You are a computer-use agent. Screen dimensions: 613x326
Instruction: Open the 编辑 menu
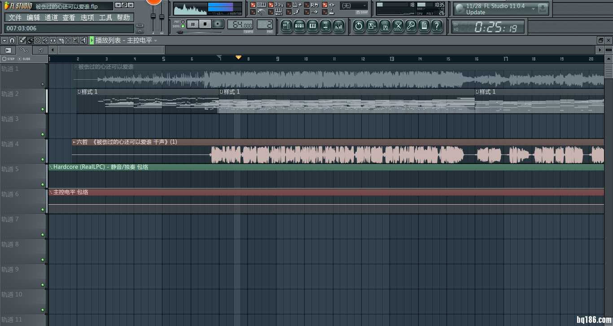[33, 17]
